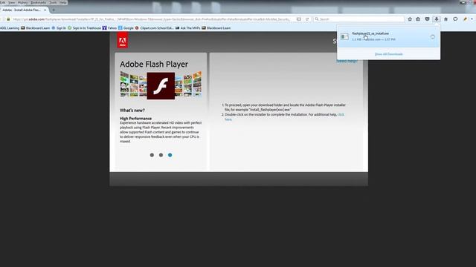Open the Tools menu
This screenshot has width=476, height=267.
(53, 2)
